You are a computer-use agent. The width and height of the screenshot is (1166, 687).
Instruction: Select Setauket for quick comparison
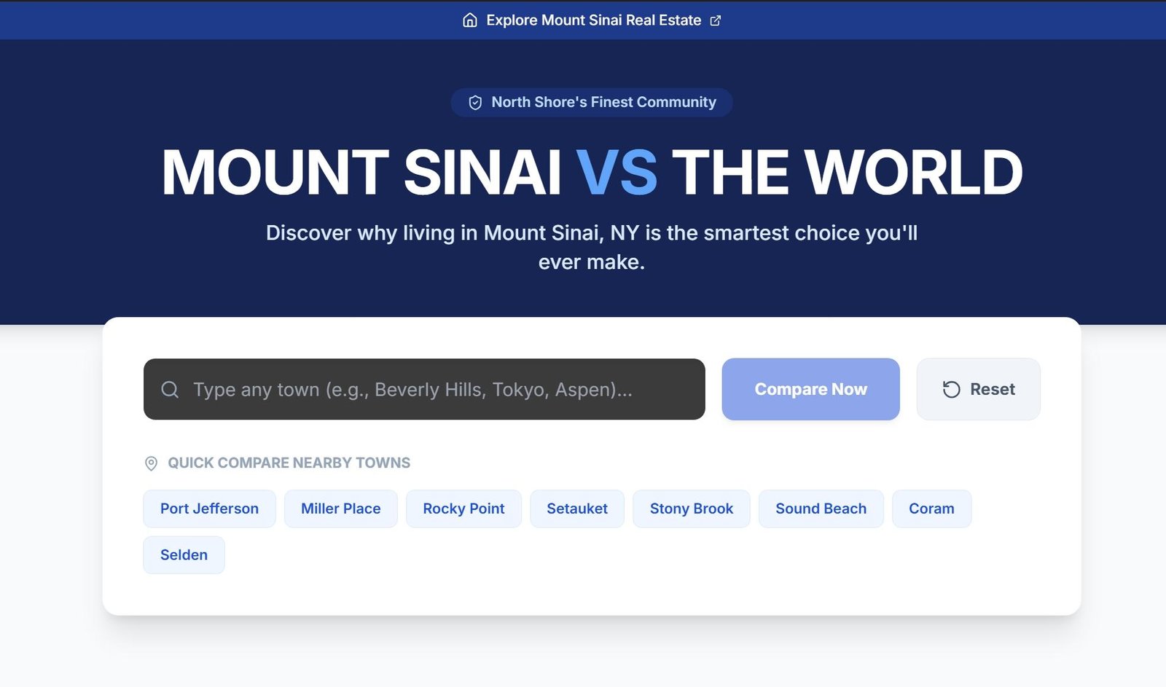[x=576, y=509]
